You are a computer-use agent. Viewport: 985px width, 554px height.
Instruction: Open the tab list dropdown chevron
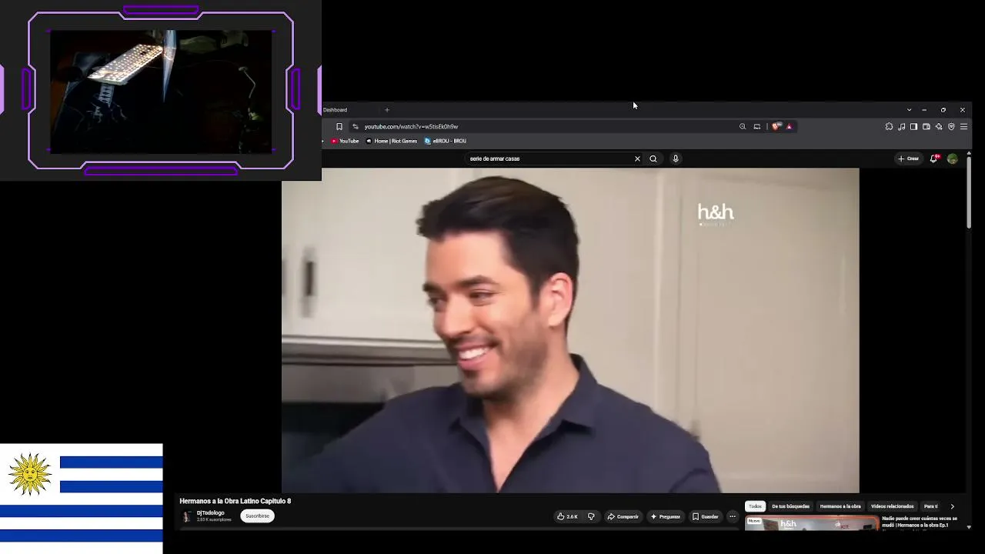[x=909, y=109]
